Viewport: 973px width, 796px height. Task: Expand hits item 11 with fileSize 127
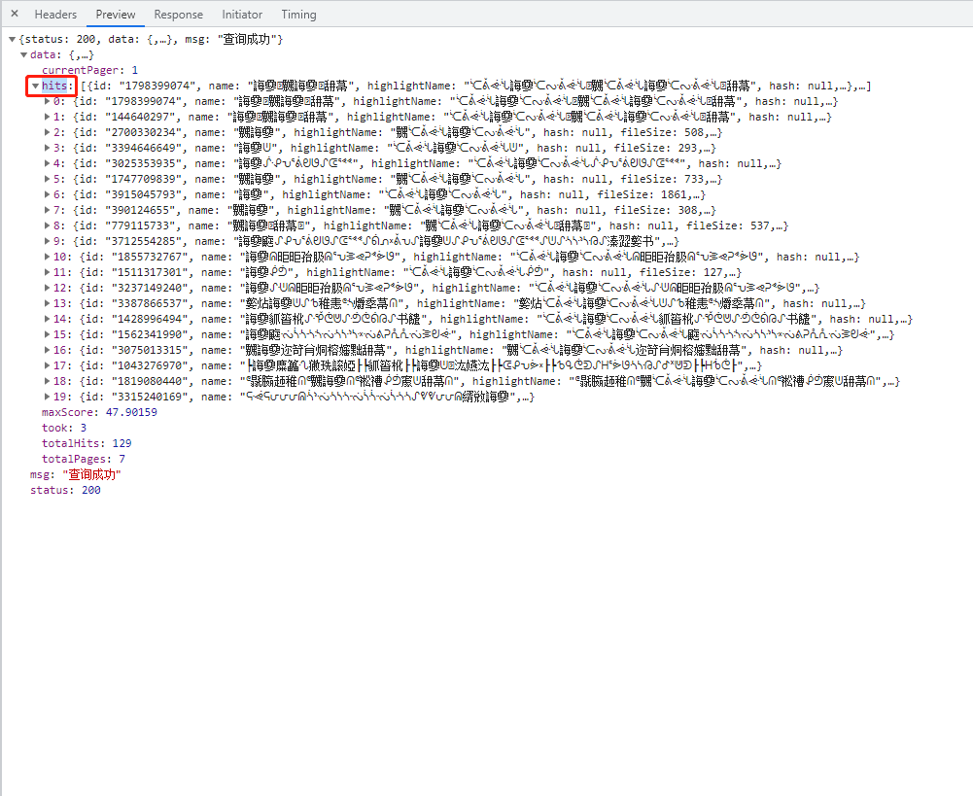pos(47,273)
